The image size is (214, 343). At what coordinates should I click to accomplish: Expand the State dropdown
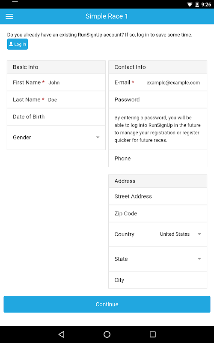158,259
